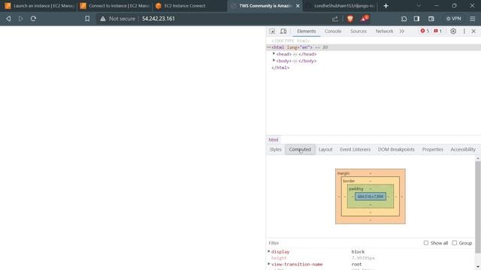
Task: Reload the page with the refresh icon
Action: point(33,19)
